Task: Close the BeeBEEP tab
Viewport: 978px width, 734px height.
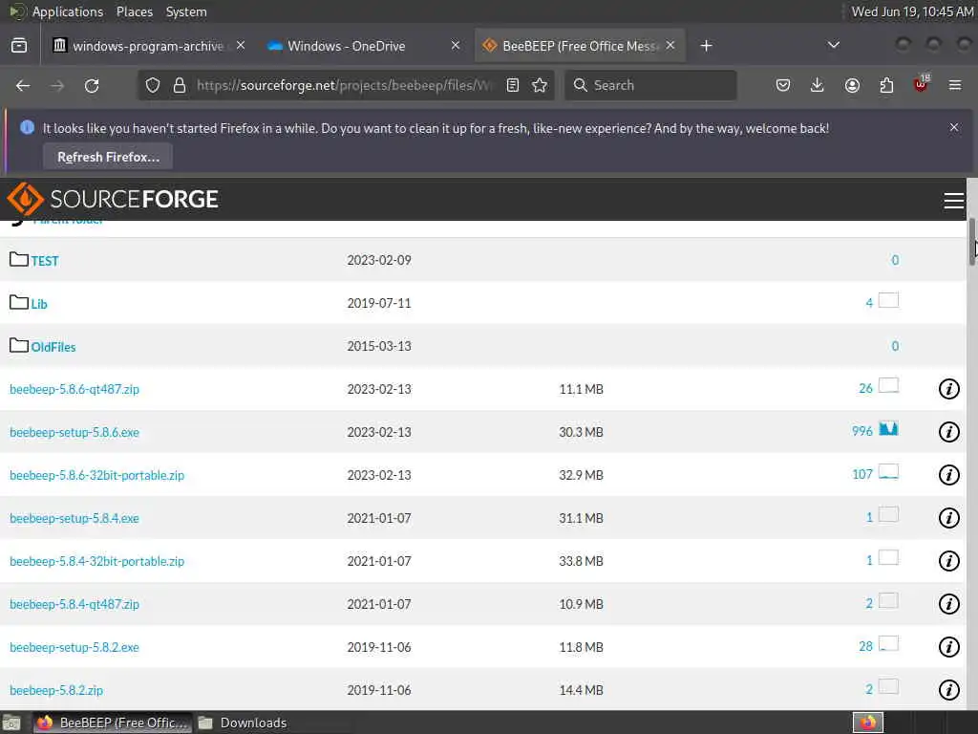Action: [x=670, y=46]
